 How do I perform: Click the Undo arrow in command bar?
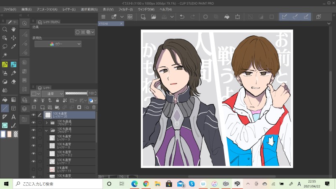182,17
